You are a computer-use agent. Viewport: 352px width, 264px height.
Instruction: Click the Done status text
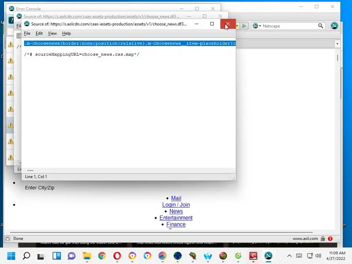pos(18,239)
